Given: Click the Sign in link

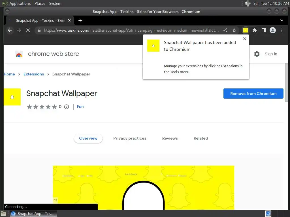Looking at the screenshot, I should 271,54.
